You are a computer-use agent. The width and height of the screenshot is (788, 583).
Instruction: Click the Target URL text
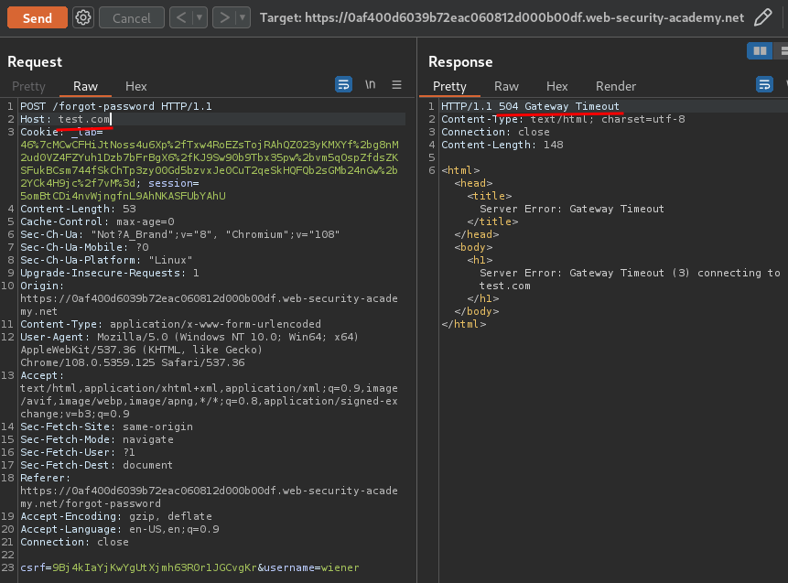coord(502,18)
